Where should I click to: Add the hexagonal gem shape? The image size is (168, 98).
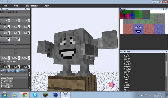pos(18,71)
